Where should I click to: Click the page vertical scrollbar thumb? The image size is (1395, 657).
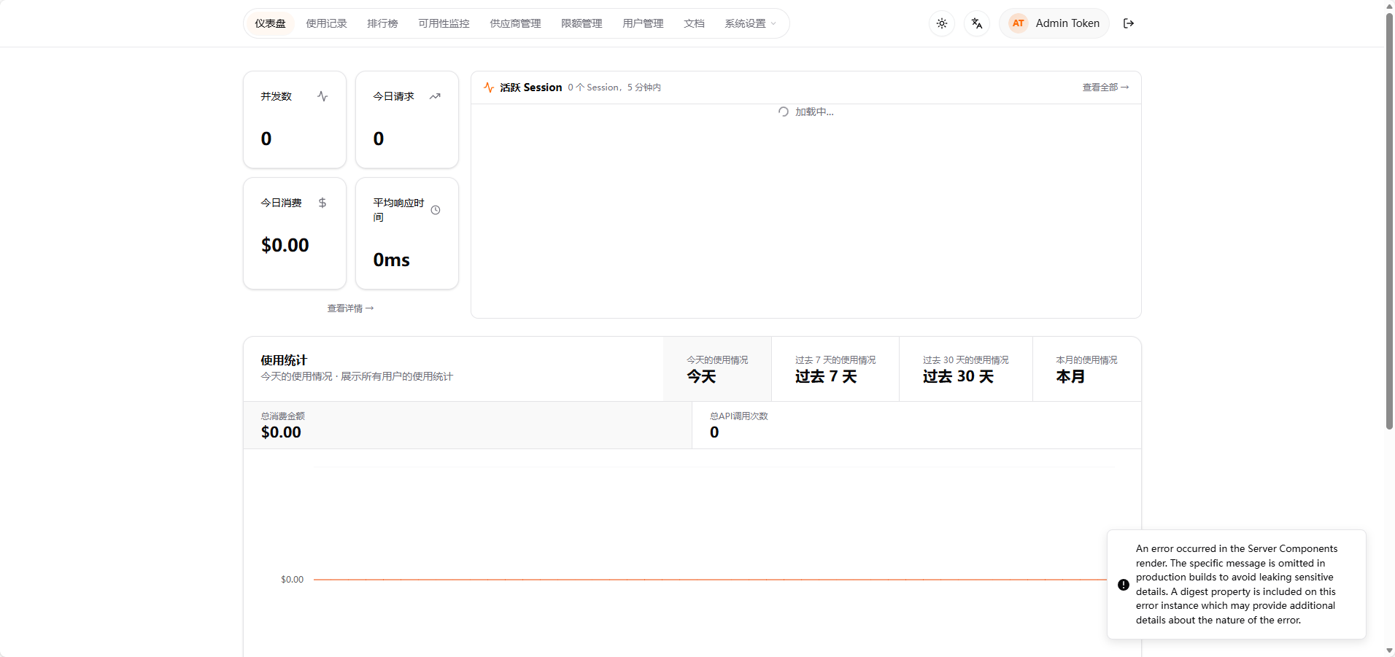pos(1389,221)
